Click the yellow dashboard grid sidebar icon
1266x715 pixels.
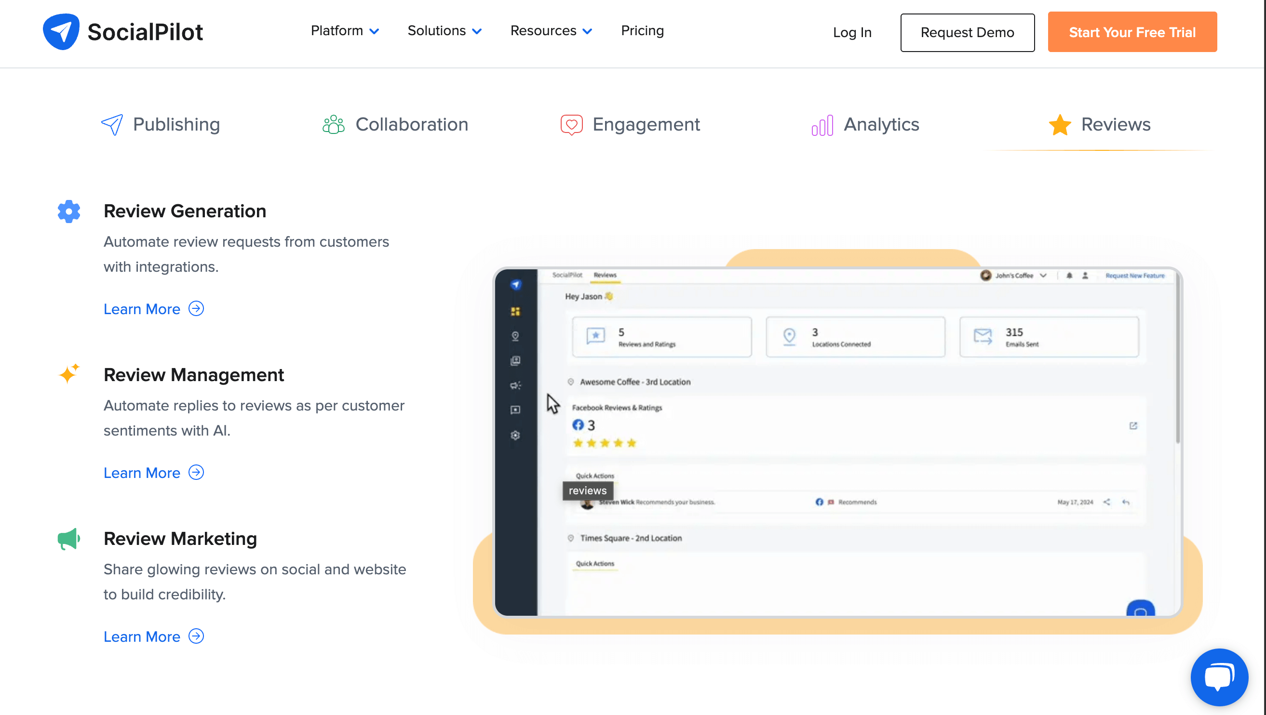[515, 311]
